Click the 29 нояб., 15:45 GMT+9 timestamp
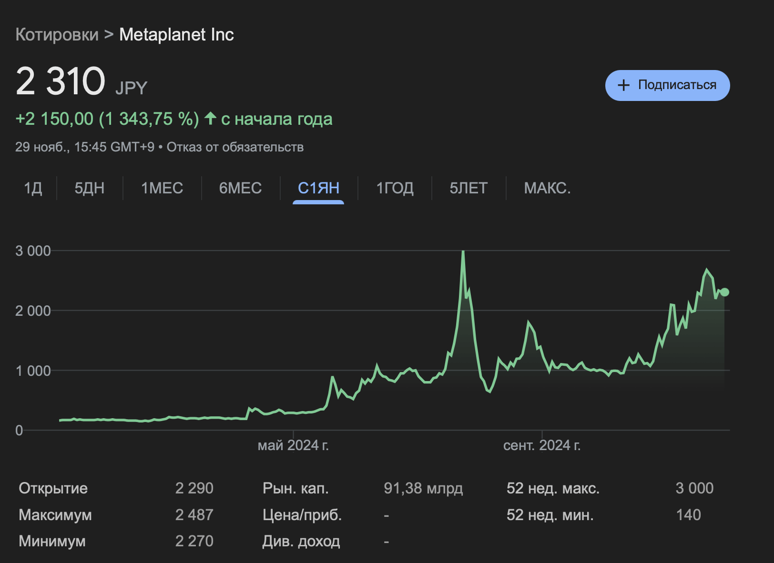Viewport: 774px width, 563px height. [85, 147]
